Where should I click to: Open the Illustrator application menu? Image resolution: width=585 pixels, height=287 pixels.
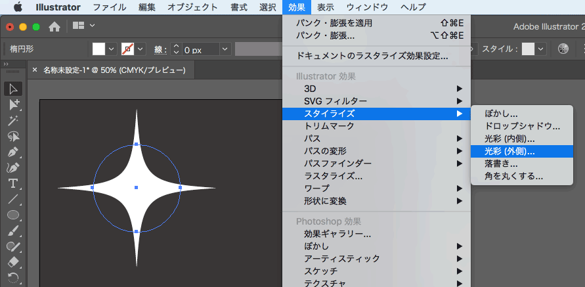[x=58, y=7]
